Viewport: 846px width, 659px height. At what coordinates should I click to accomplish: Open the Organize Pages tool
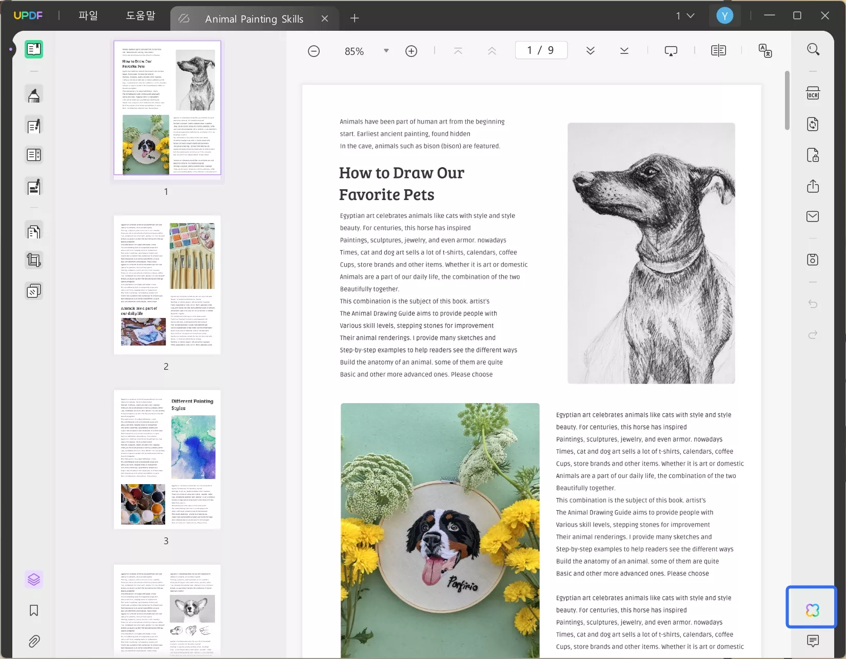(34, 232)
